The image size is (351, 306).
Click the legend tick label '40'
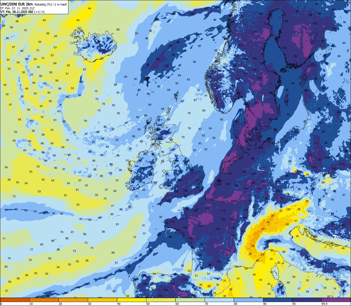(x=119, y=304)
